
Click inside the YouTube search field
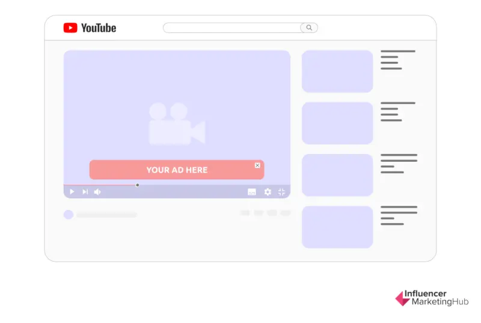pos(231,28)
